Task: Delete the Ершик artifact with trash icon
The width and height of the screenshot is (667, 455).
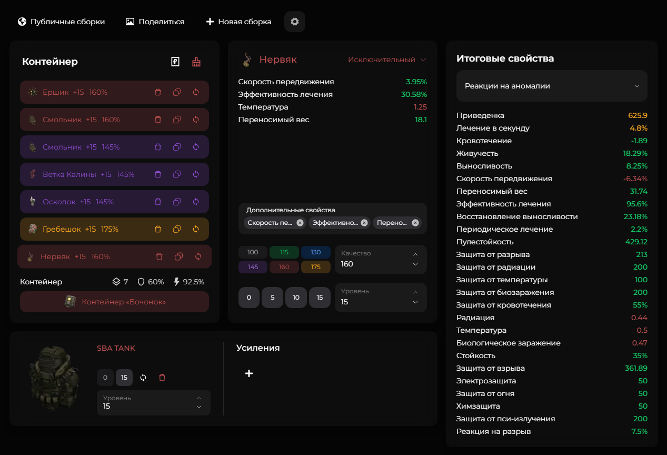Action: pyautogui.click(x=158, y=92)
